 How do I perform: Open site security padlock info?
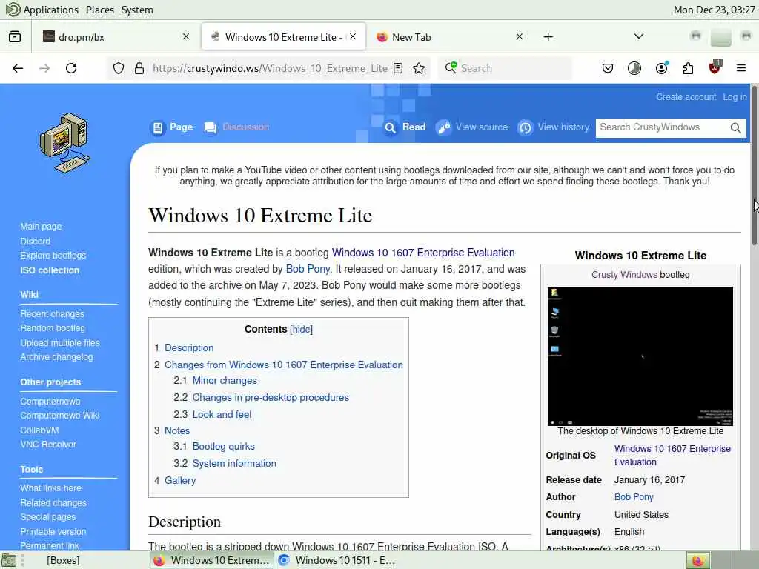tap(139, 68)
